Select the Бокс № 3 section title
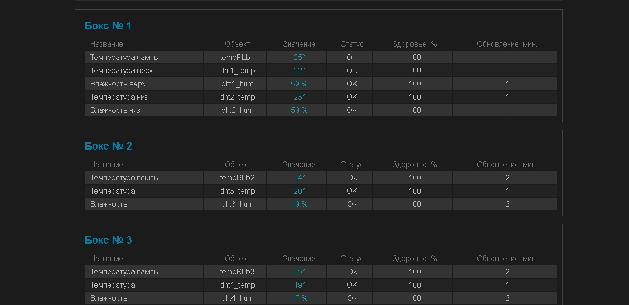The width and height of the screenshot is (629, 305). pyautogui.click(x=108, y=240)
